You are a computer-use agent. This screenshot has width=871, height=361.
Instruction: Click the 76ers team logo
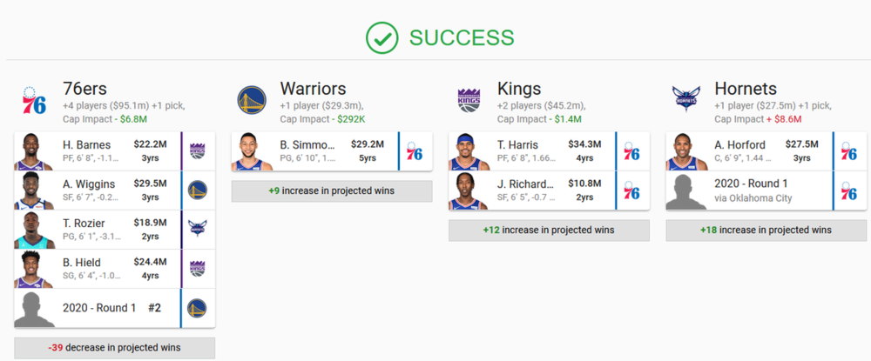click(34, 101)
